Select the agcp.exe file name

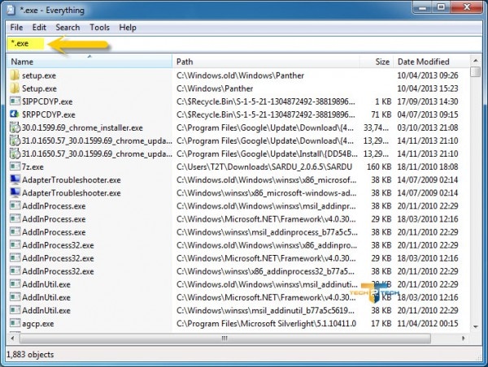38,324
